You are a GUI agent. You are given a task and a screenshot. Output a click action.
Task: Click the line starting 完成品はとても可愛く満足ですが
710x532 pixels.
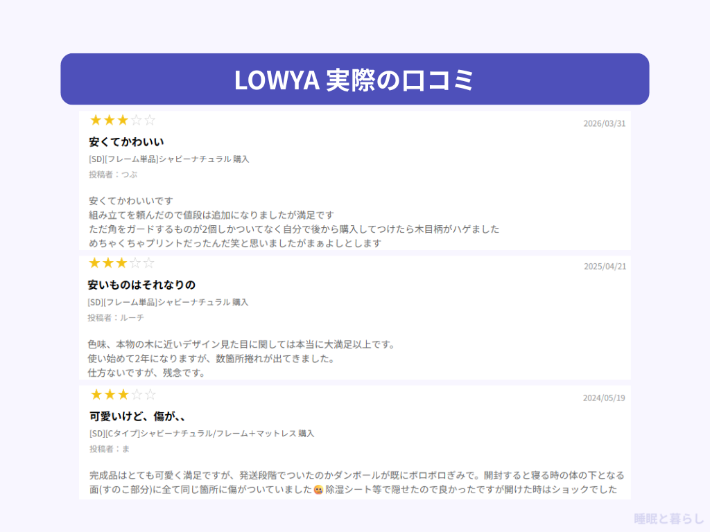point(357,475)
